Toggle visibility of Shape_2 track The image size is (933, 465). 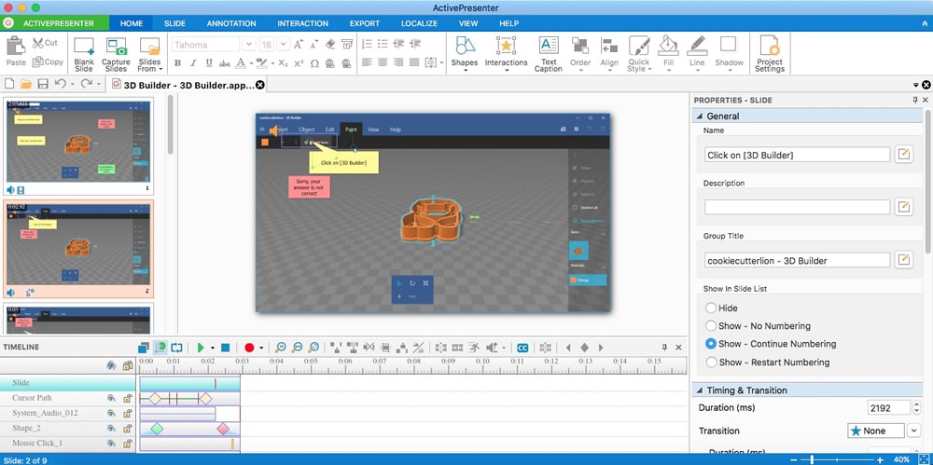[x=111, y=428]
